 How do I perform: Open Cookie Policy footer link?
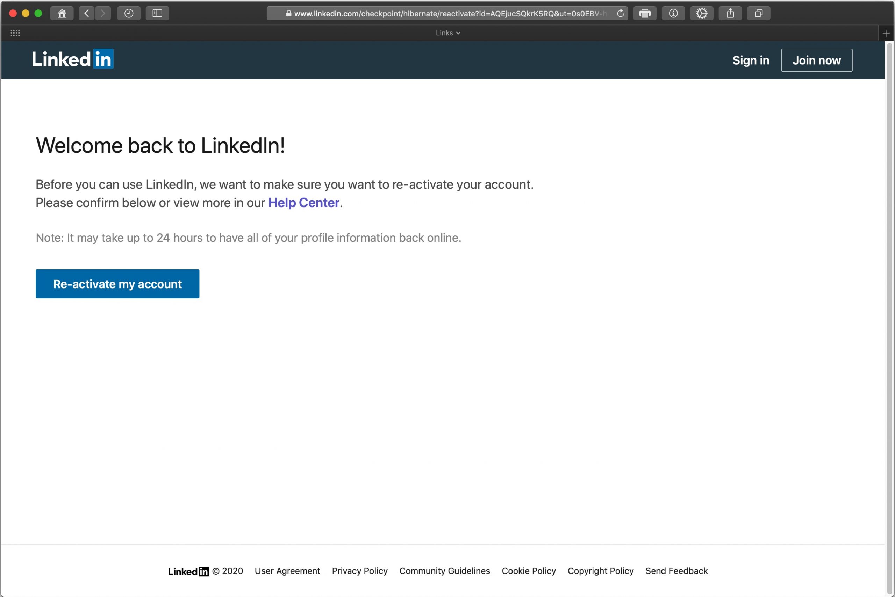pyautogui.click(x=529, y=571)
